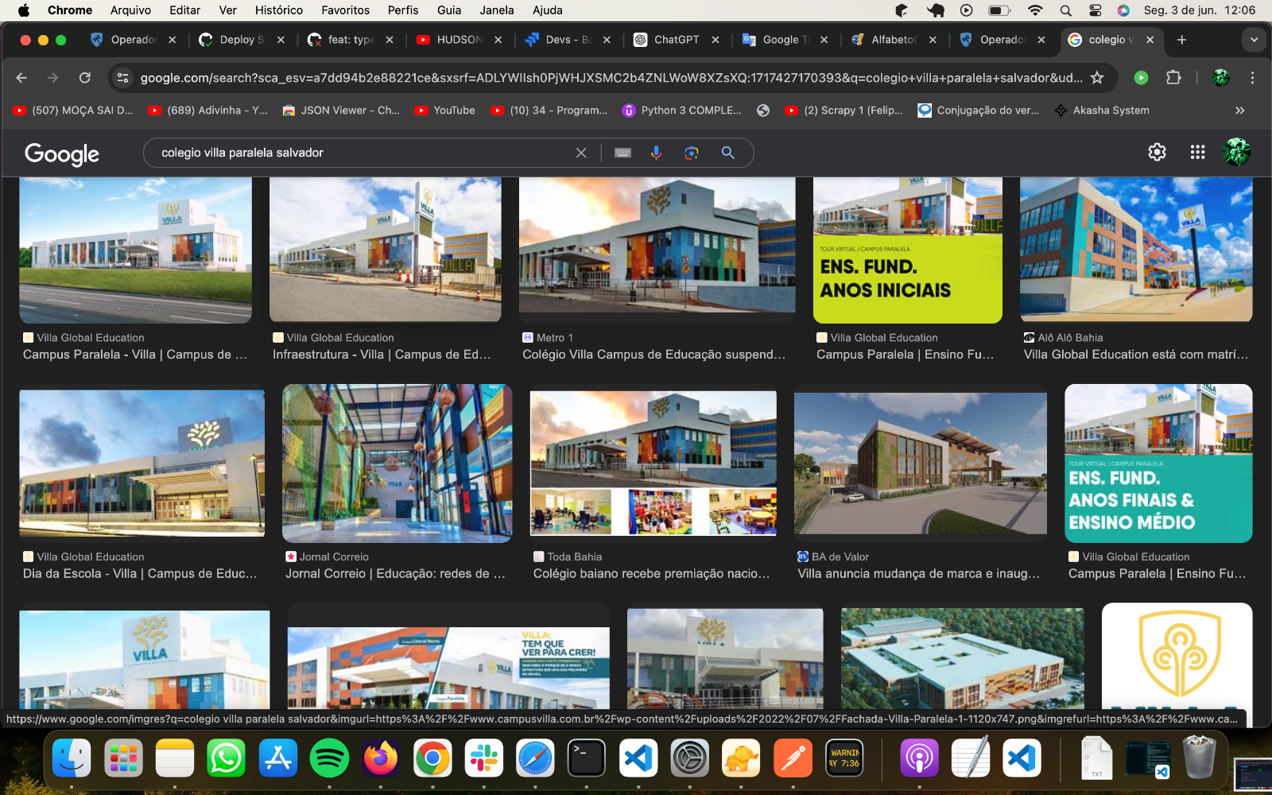This screenshot has height=795, width=1272.
Task: Go back to previous page
Action: tap(21, 78)
